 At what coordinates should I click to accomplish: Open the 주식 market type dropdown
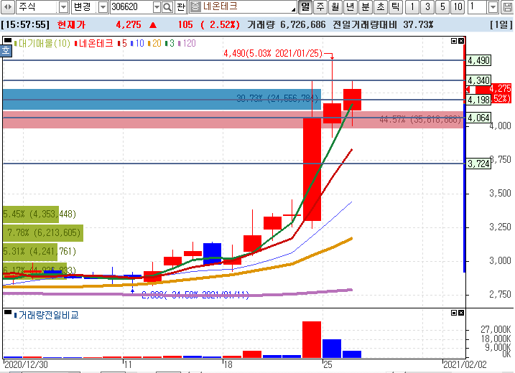pyautogui.click(x=63, y=7)
